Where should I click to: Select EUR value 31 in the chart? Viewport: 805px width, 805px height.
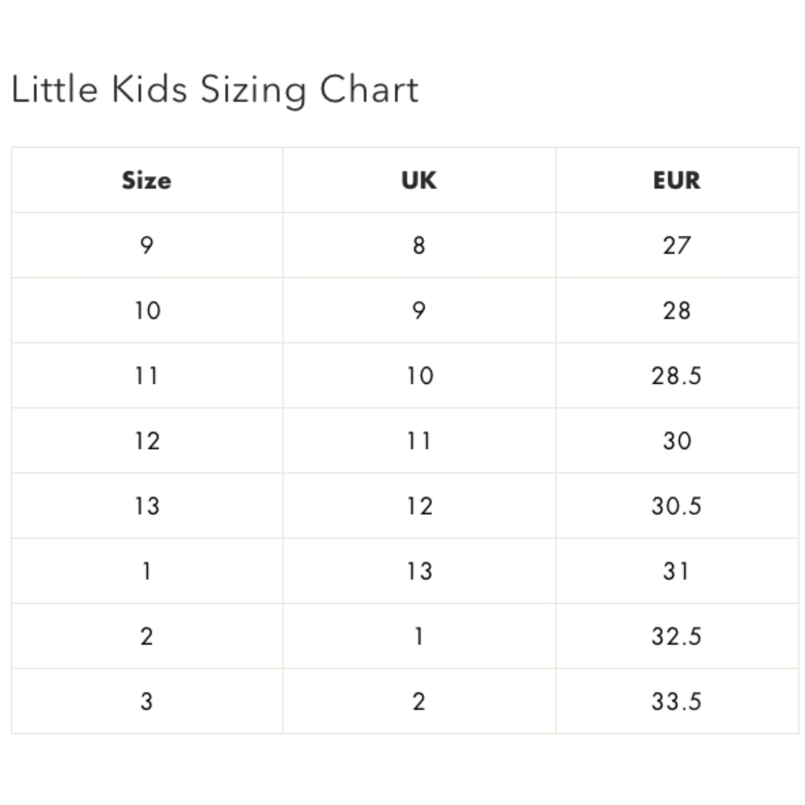676,571
